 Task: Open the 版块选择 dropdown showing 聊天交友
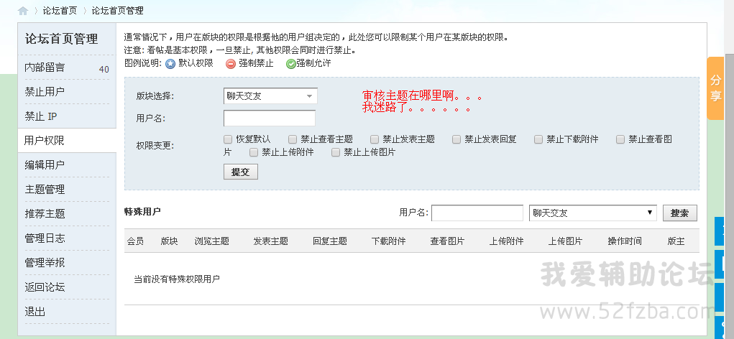click(270, 96)
